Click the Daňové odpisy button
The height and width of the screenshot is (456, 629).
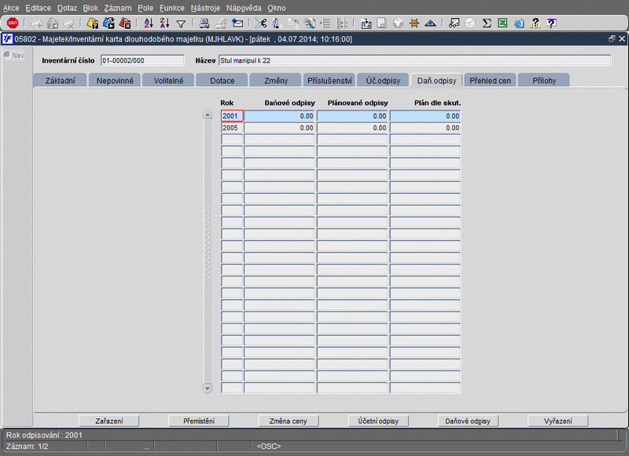468,421
